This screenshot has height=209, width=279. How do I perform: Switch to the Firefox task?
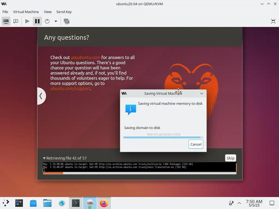pos(104,203)
